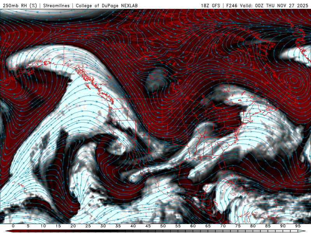311x233 pixels.
Task: Select the '60' label on the humidity scale
Action: (193, 226)
